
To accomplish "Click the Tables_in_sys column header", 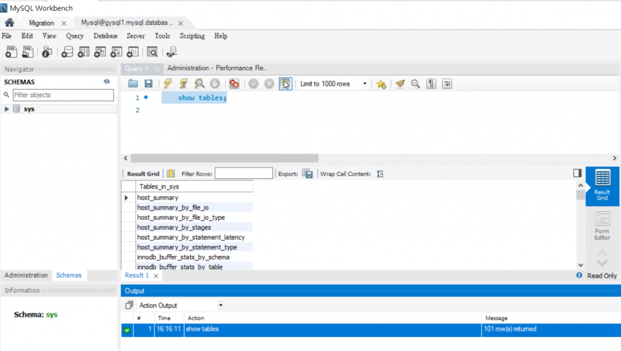I will pos(194,186).
